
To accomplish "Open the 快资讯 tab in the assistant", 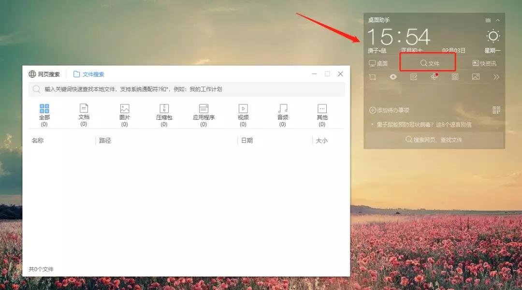I will [x=487, y=62].
